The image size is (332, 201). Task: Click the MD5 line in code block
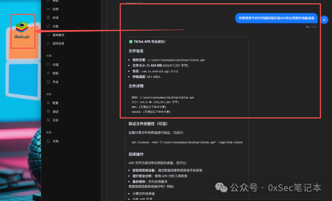coord(149,107)
